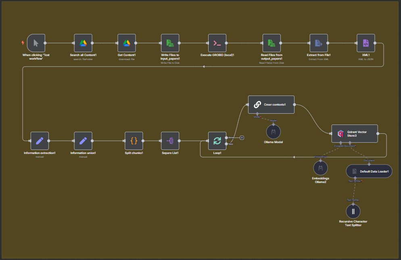Click the 'Execute GROBID (local)1' label text

[217, 55]
